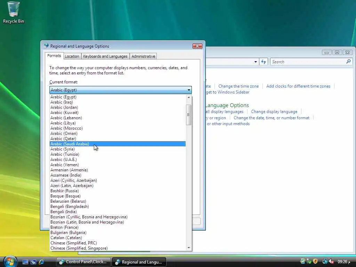Click the Windows Start orb
This screenshot has width=356, height=267.
click(x=9, y=261)
